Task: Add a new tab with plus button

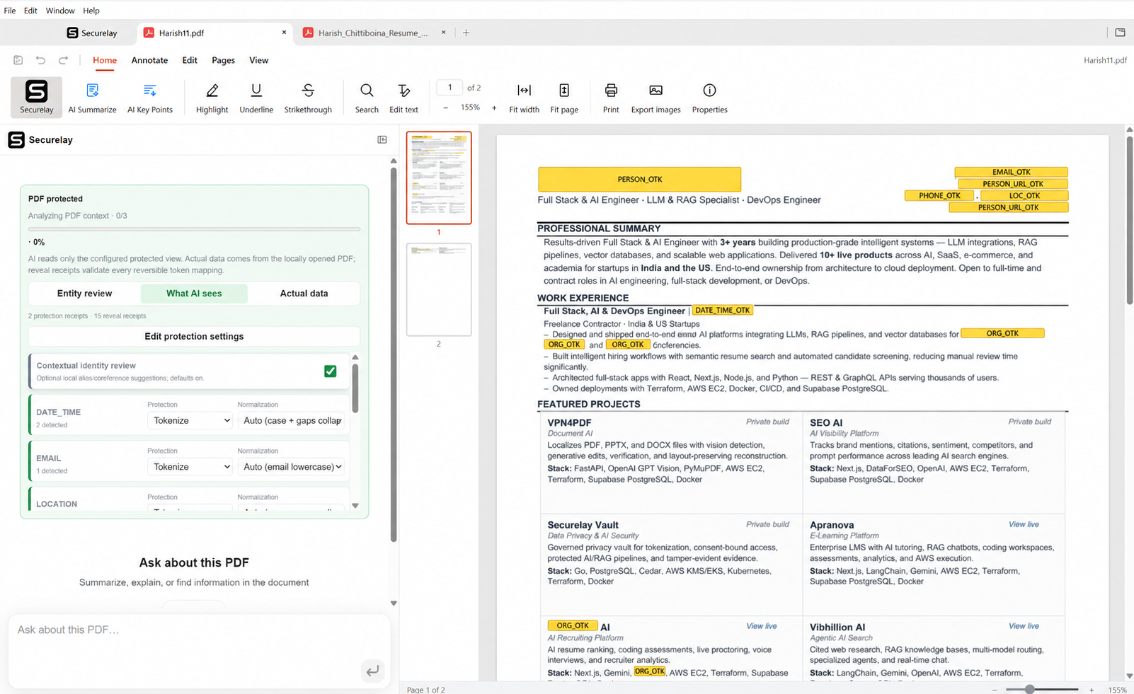Action: pos(466,33)
